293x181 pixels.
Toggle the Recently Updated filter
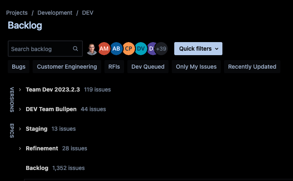click(x=252, y=67)
